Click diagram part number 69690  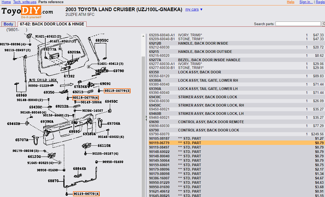coord(74,132)
